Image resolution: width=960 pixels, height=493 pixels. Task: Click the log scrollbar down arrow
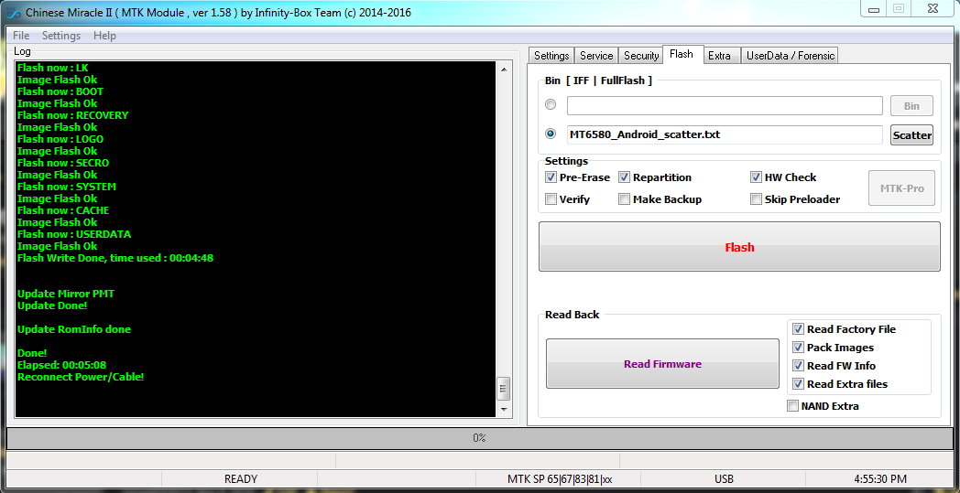coord(504,409)
